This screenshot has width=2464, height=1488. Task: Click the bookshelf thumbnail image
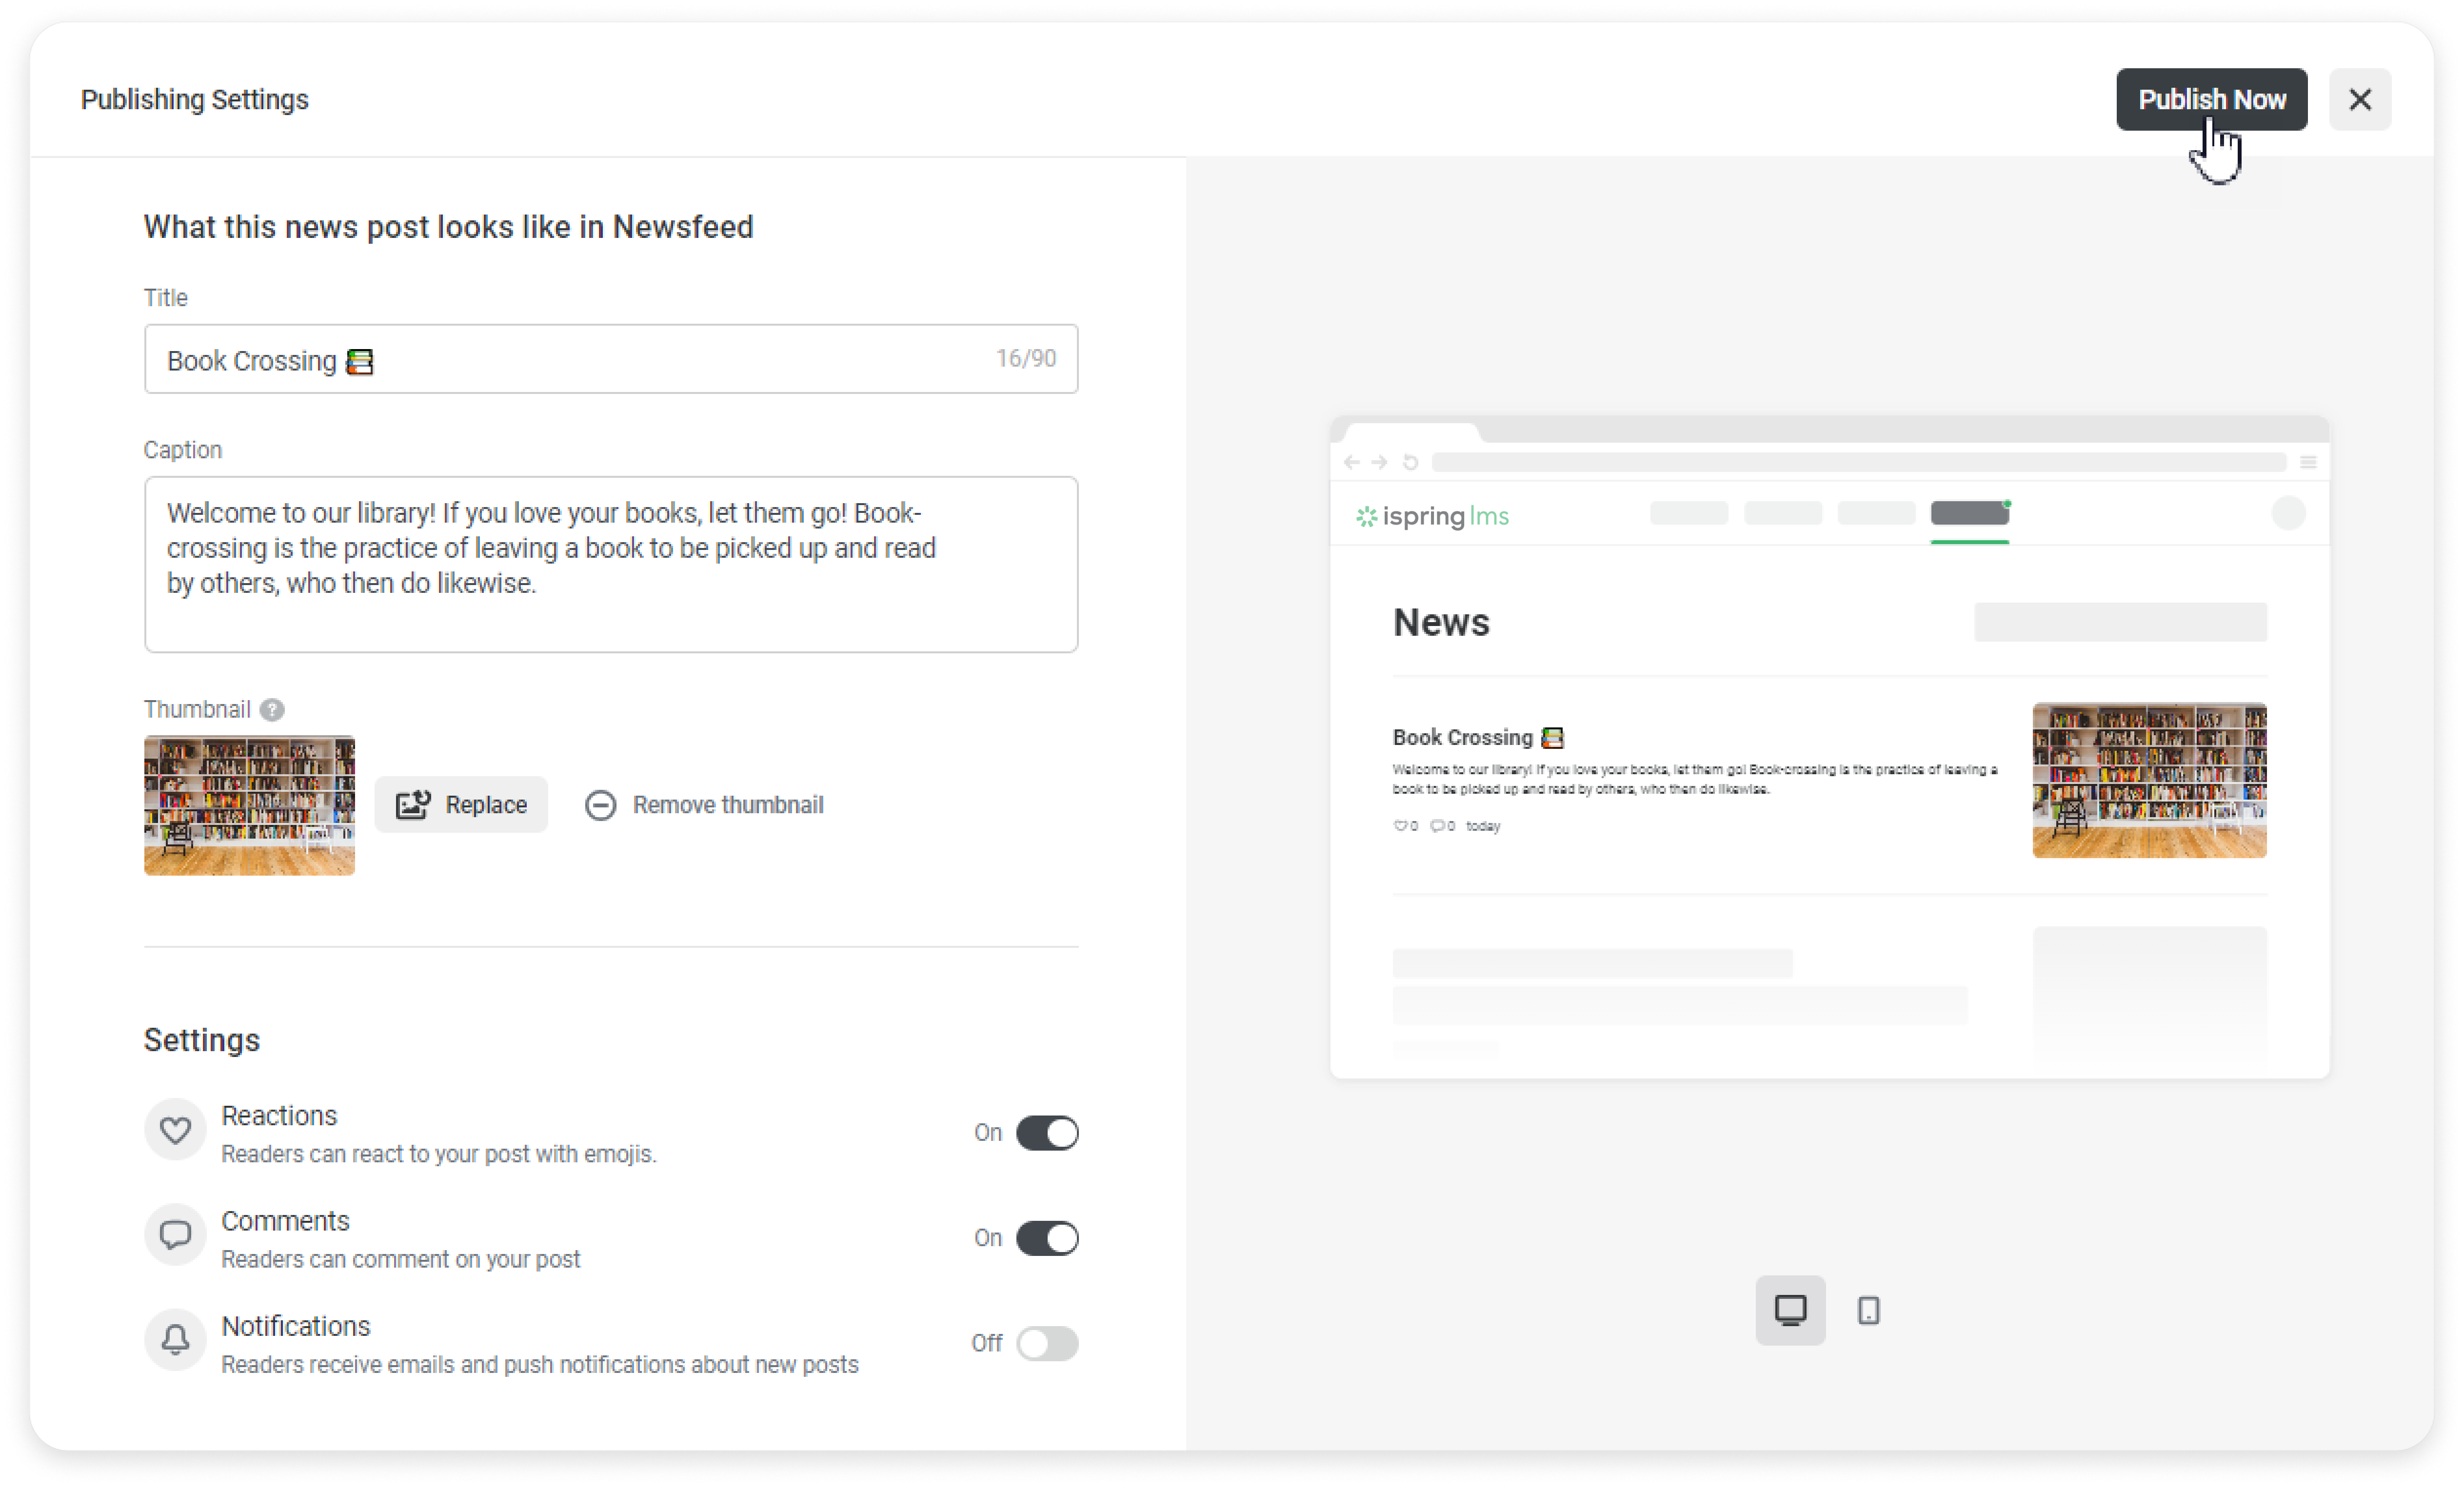249,804
